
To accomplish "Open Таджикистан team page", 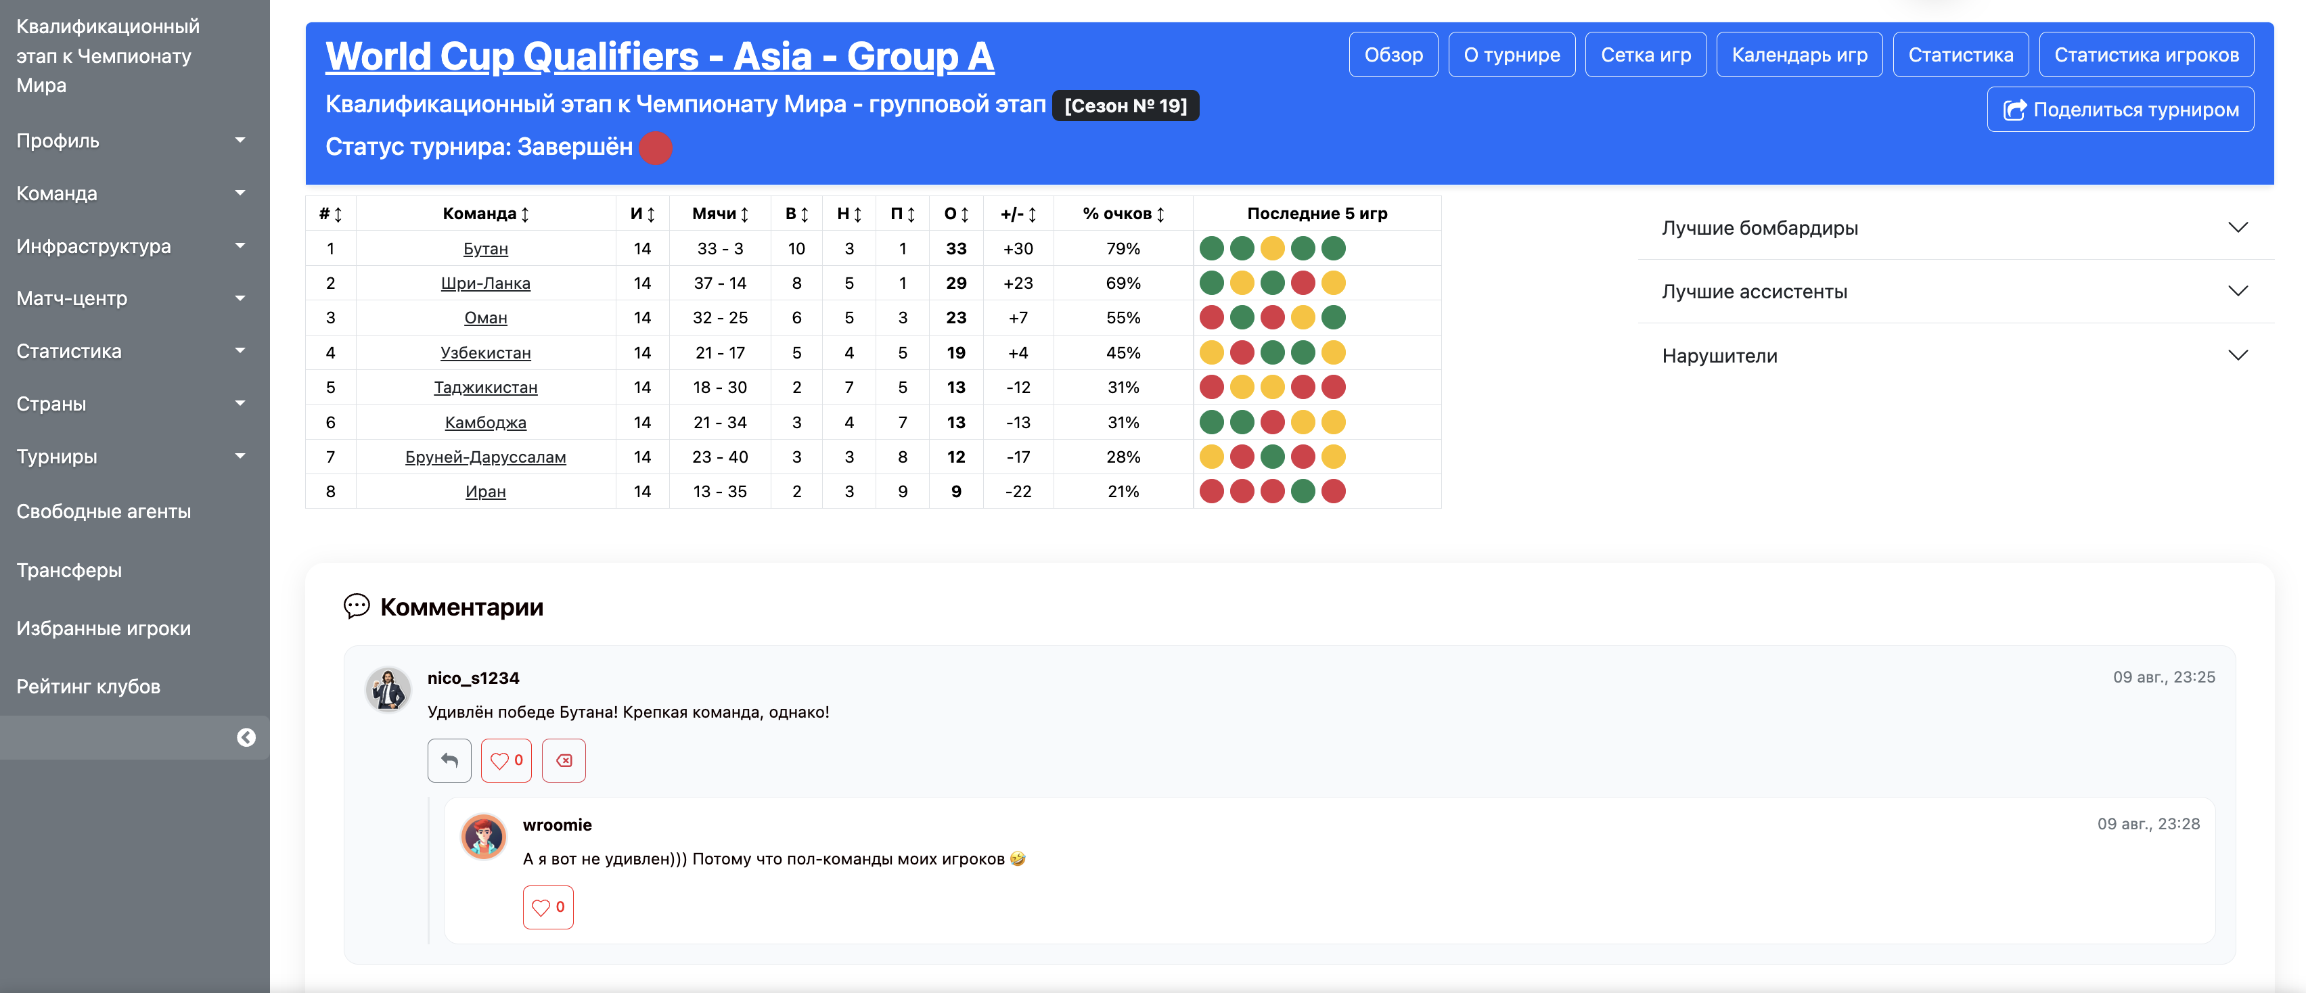I will (485, 388).
